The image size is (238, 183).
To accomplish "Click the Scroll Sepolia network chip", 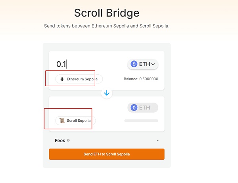I will (x=76, y=121).
